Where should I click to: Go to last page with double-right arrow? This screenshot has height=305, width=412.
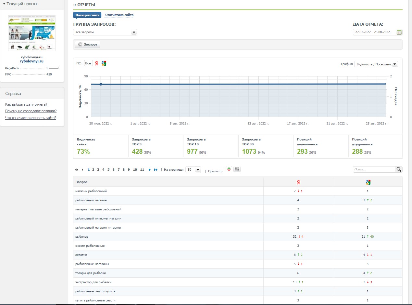[x=156, y=170]
